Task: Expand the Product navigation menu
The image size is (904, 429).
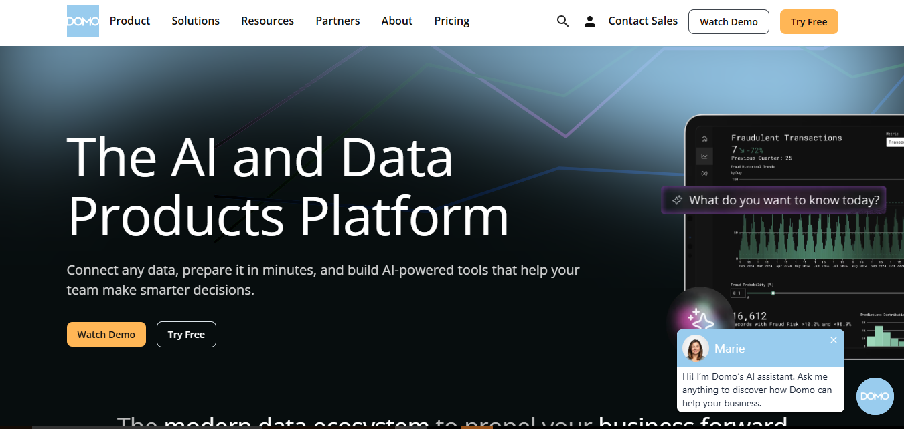Action: [130, 21]
